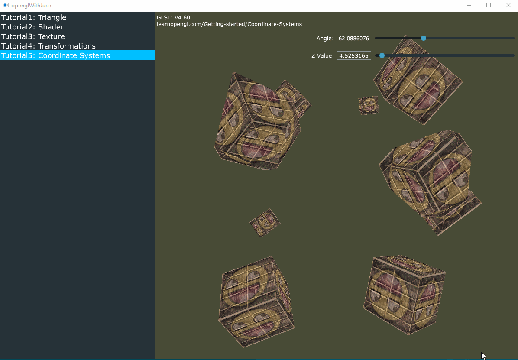Maximize the openglWithJuce window
Screen dimensions: 518x360
[x=489, y=5]
